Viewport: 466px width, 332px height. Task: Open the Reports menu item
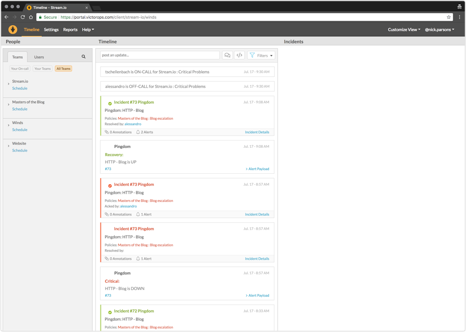[70, 30]
